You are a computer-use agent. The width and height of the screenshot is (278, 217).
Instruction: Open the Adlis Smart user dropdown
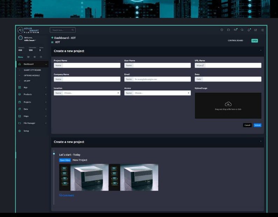tap(30, 40)
